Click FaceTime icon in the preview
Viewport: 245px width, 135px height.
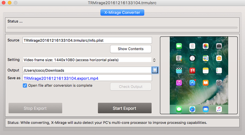tap(179, 46)
